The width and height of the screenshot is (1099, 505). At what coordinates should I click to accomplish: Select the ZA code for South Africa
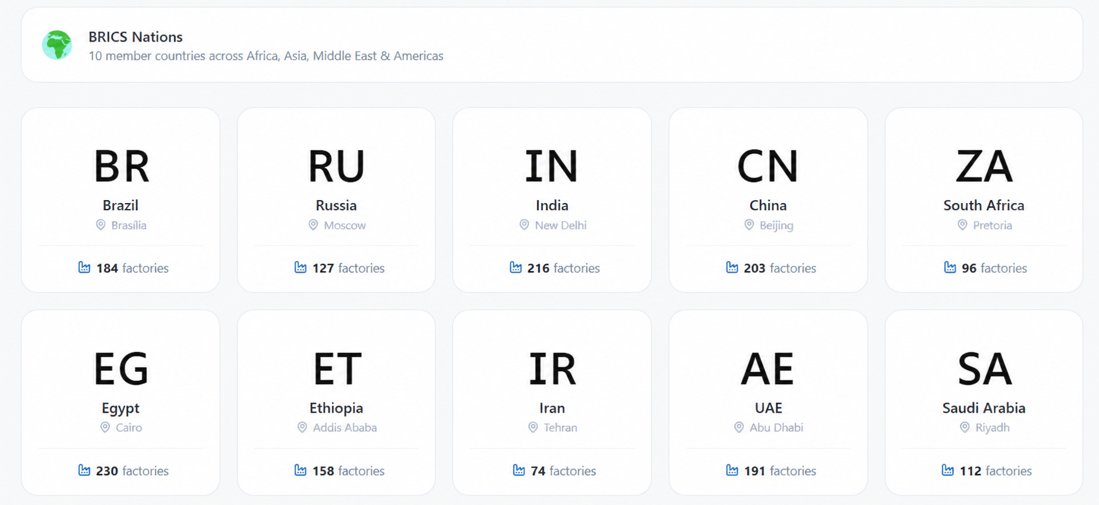pos(984,166)
